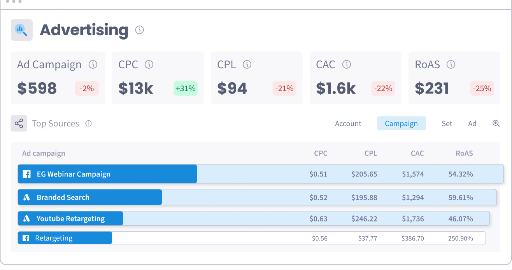Click Google Ads icon on Branded Search row

(x=27, y=197)
